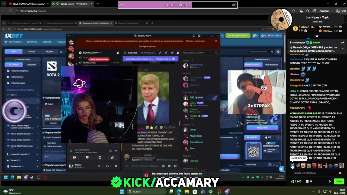Open Windows Start button on taskbar
Screen dimensions: 347x195
122,191
